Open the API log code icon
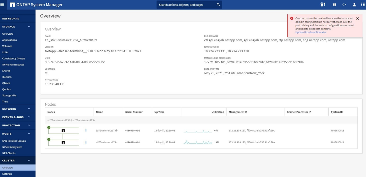366x177 pixels. [344, 5]
